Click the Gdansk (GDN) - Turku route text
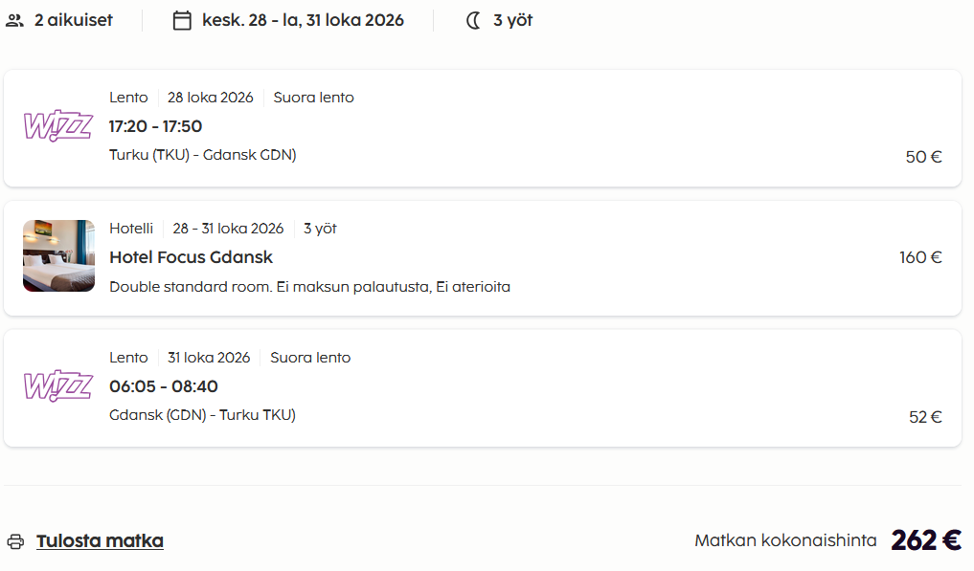The image size is (974, 571). (x=202, y=414)
